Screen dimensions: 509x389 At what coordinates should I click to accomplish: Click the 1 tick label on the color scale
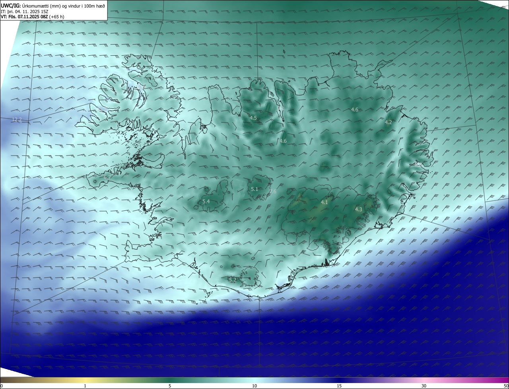click(85, 386)
